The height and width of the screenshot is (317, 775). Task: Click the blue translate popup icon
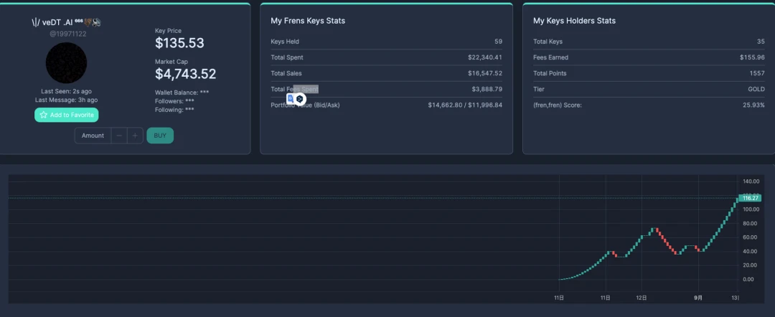point(291,98)
